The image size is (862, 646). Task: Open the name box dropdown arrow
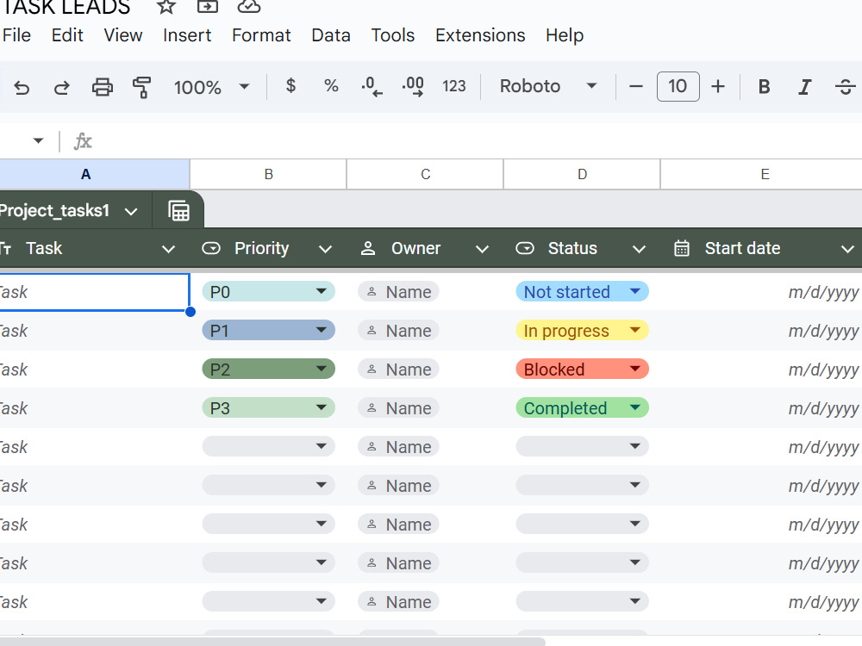pyautogui.click(x=38, y=141)
